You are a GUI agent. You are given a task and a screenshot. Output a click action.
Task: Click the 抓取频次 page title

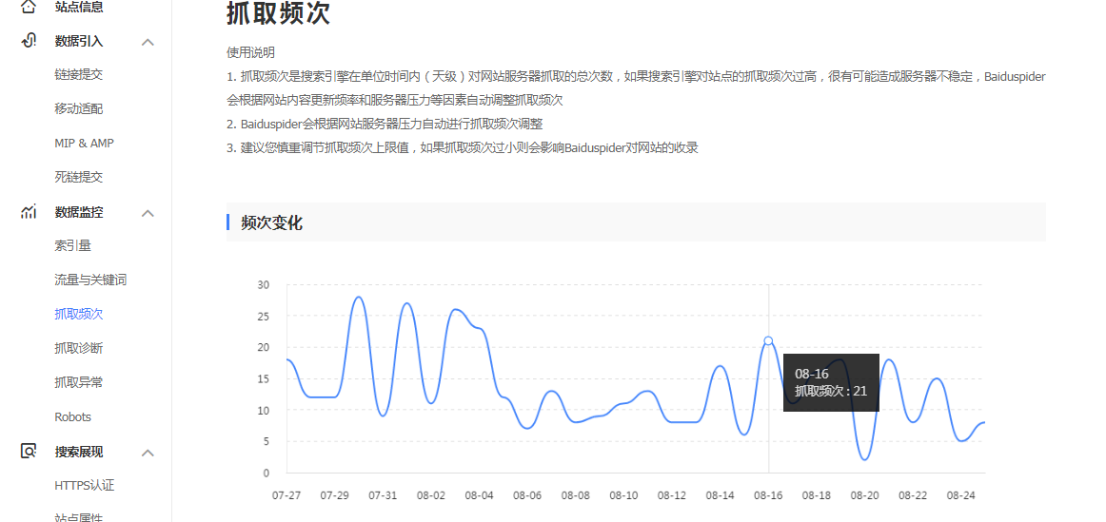(x=278, y=13)
